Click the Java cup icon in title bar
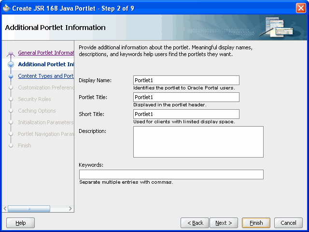The width and height of the screenshot is (309, 232). click(x=6, y=8)
